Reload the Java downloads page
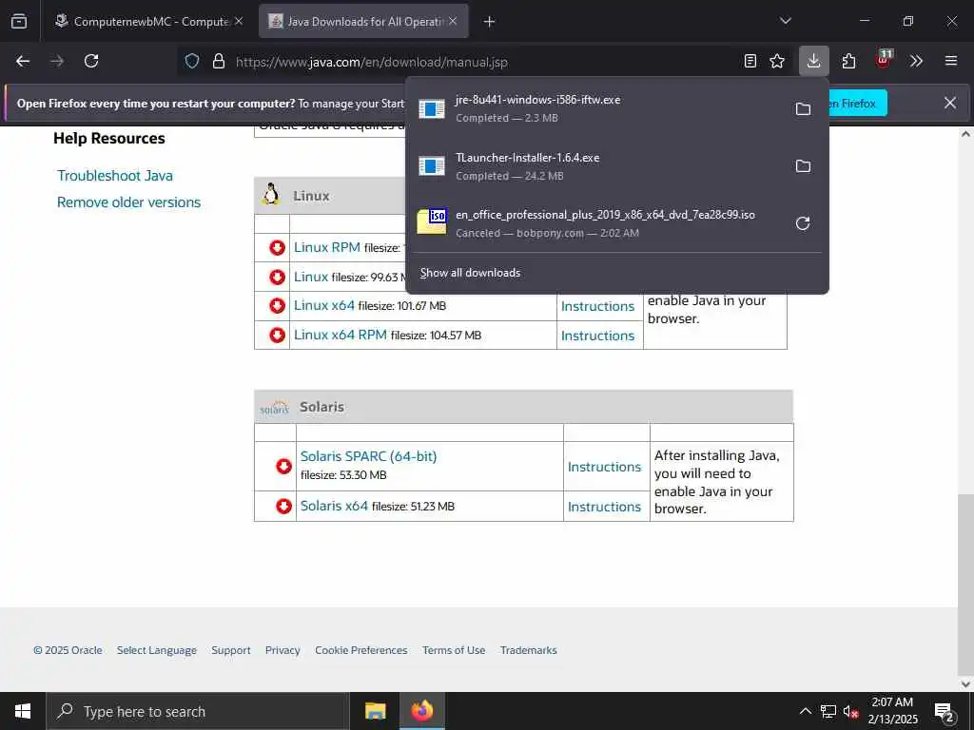The width and height of the screenshot is (974, 730). click(91, 61)
